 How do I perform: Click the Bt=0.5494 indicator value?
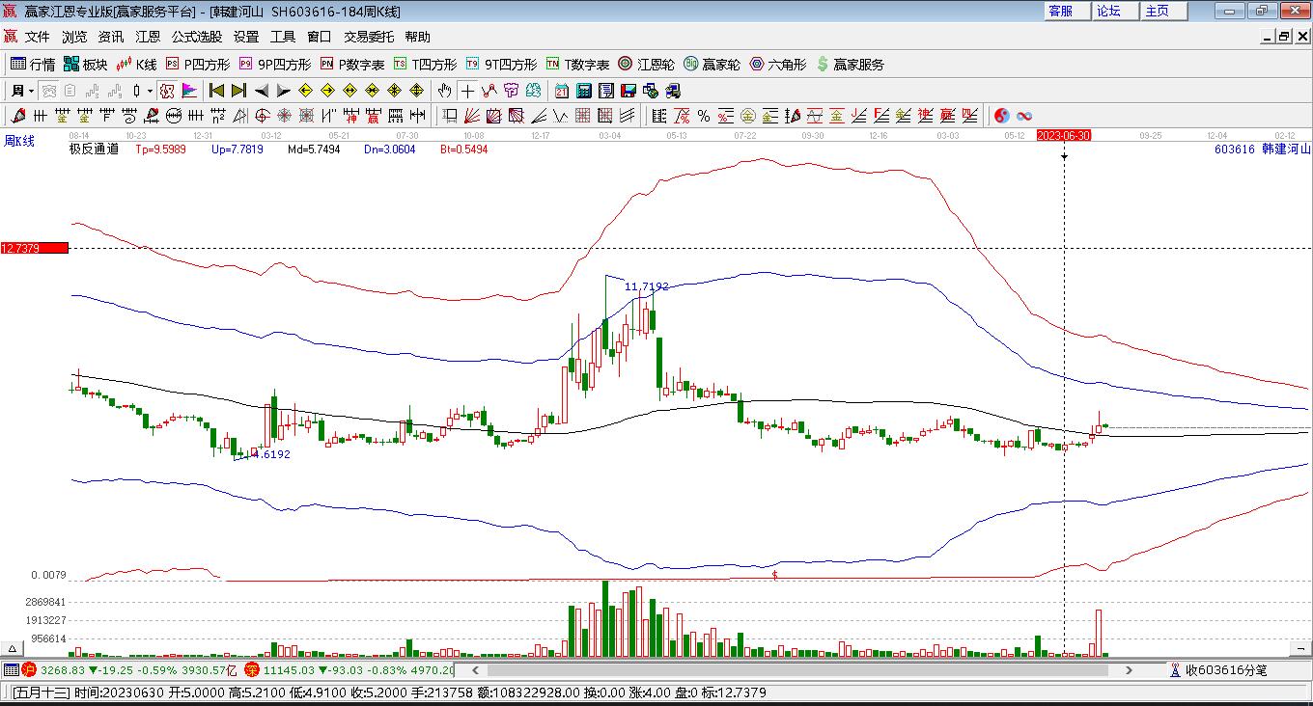click(x=463, y=149)
